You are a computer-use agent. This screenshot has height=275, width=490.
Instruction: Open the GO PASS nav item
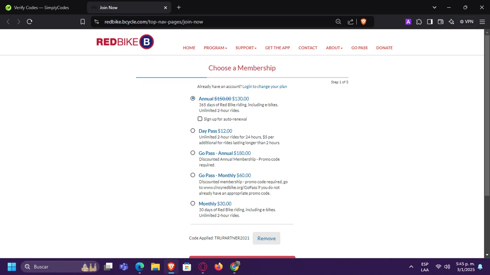coord(359,48)
